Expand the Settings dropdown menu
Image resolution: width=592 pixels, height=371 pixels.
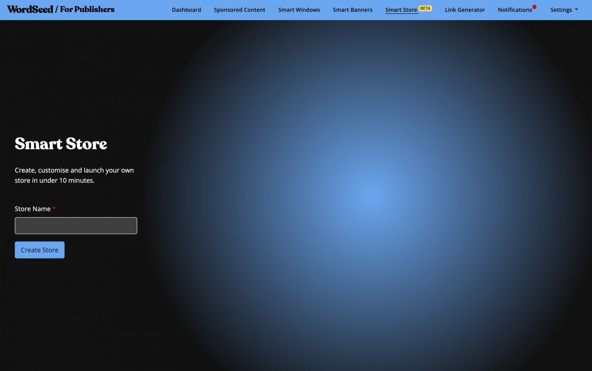561,10
